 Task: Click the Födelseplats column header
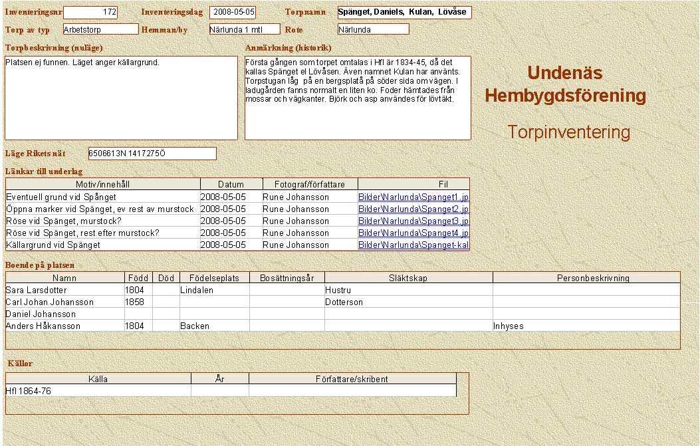tap(214, 279)
